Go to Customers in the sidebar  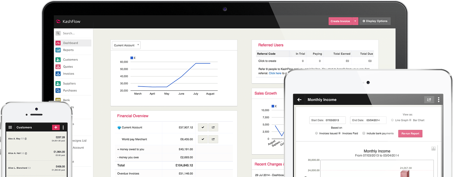70,60
